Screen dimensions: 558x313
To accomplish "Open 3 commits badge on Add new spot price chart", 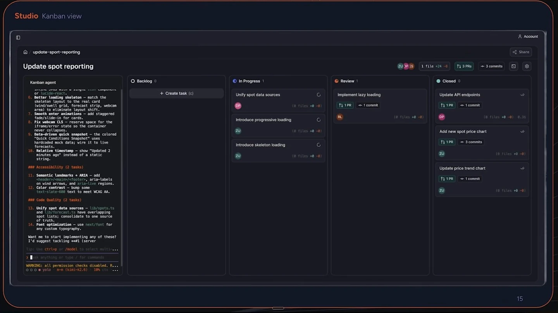I will click(471, 142).
